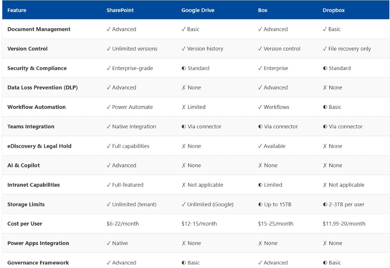Click Dropbox "None" eDiscovery cell
390x268 pixels.
(332, 146)
